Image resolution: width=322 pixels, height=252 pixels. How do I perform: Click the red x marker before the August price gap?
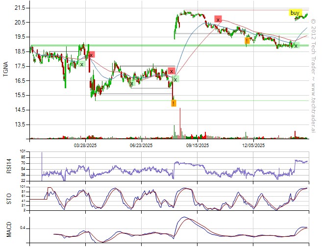(171, 71)
